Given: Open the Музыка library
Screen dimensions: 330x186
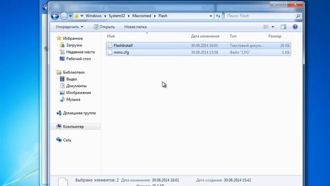Looking at the screenshot, I should coord(73,100).
